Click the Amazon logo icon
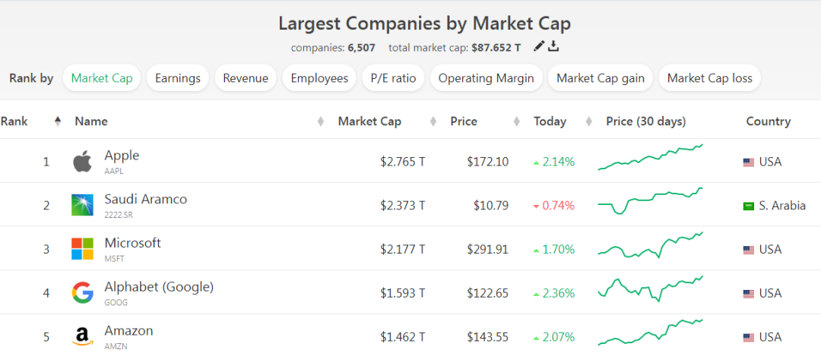Screen dimensions: 821x356 click(82, 336)
